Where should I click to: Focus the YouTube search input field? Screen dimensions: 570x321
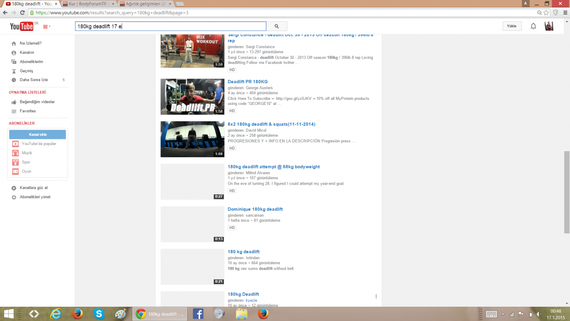click(x=170, y=26)
